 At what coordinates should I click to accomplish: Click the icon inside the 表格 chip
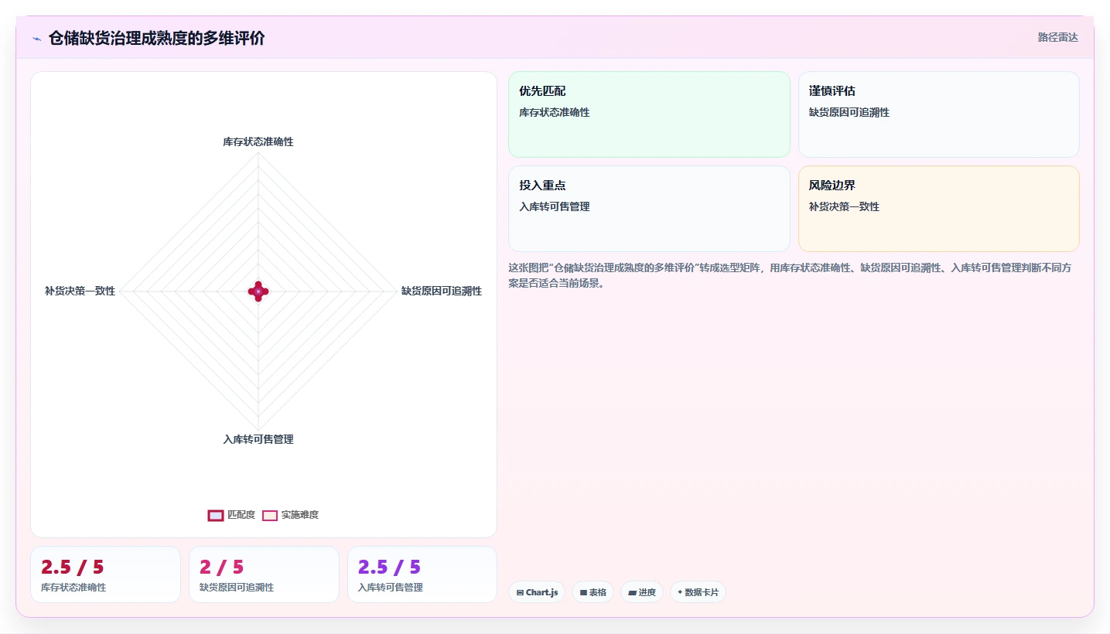point(583,593)
